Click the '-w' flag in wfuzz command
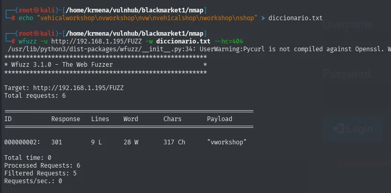This screenshot has height=193, width=391. coord(149,41)
